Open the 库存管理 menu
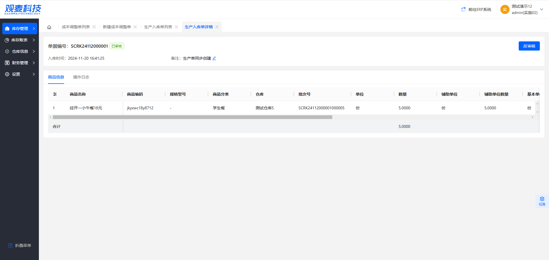This screenshot has width=549, height=260. pos(20,29)
